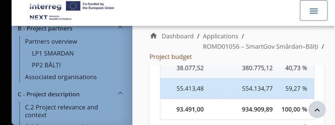Click the NEXT Romania-Moldova logo
Image resolution: width=335 pixels, height=125 pixels.
pos(50,18)
